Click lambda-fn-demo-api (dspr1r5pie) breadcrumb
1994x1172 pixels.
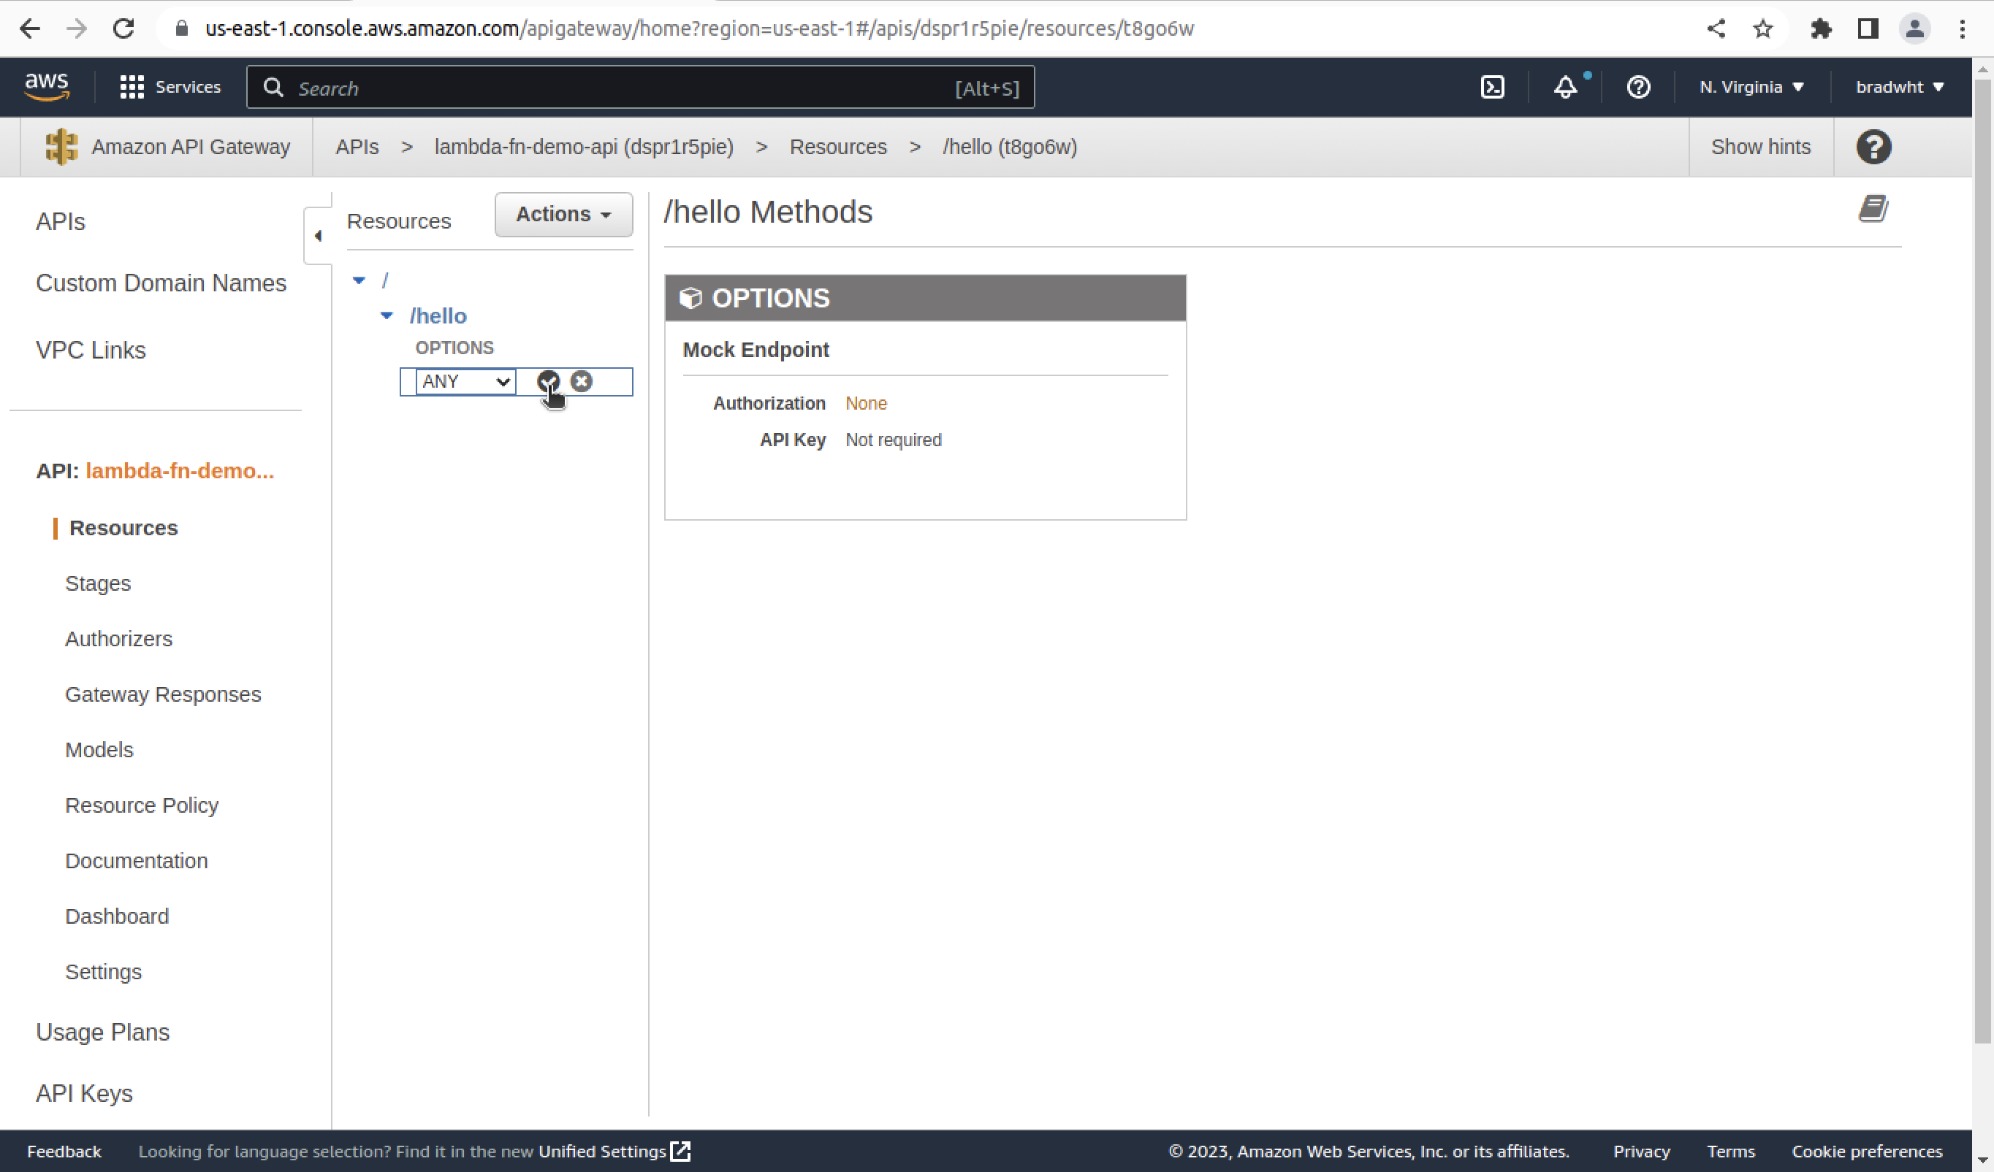pyautogui.click(x=584, y=147)
